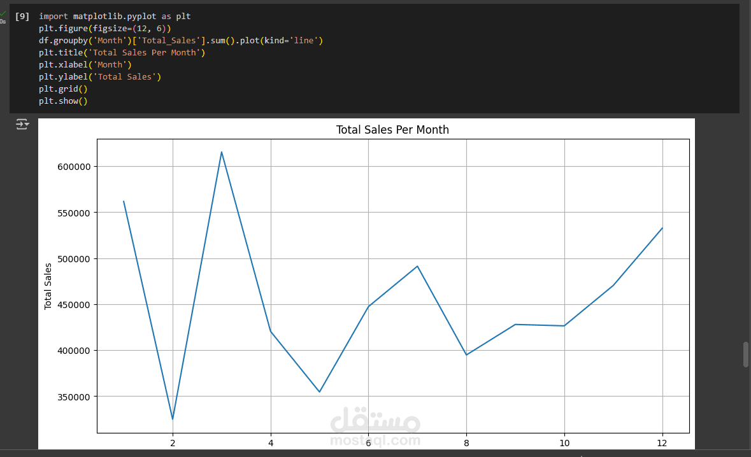Click the green execution checkmark icon

pyautogui.click(x=3, y=14)
